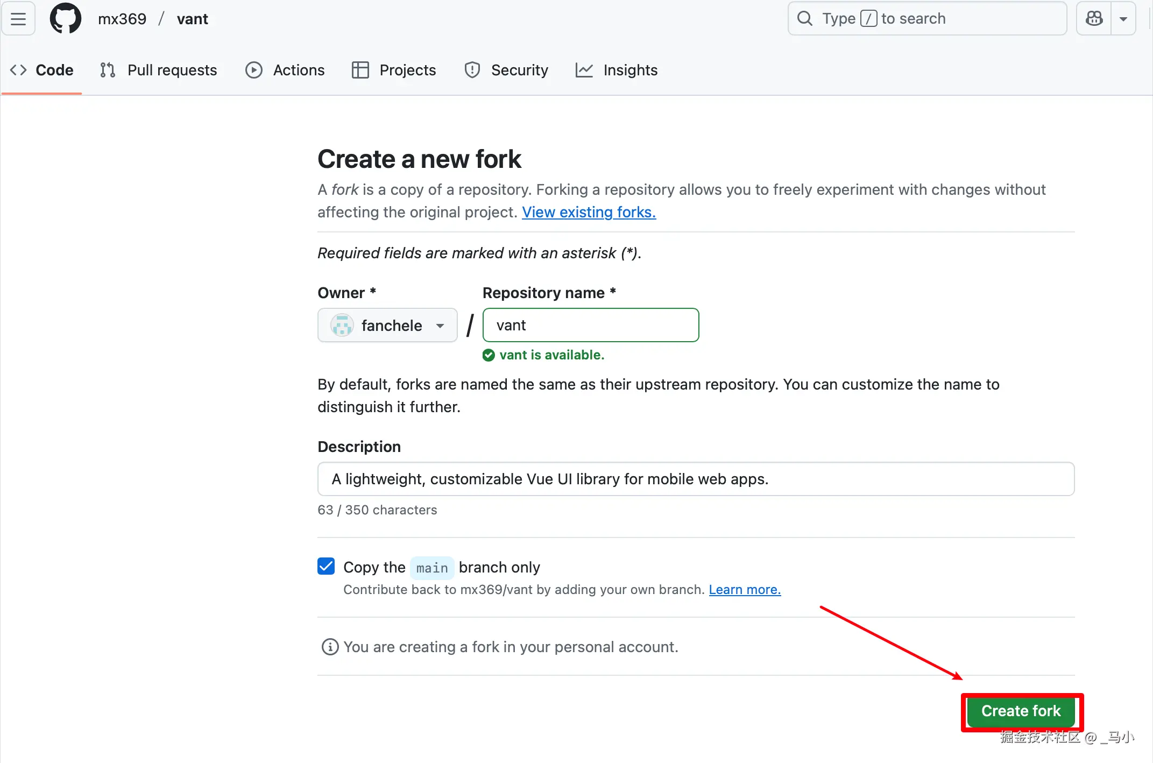
Task: Click the Repository name input field
Action: tap(590, 325)
